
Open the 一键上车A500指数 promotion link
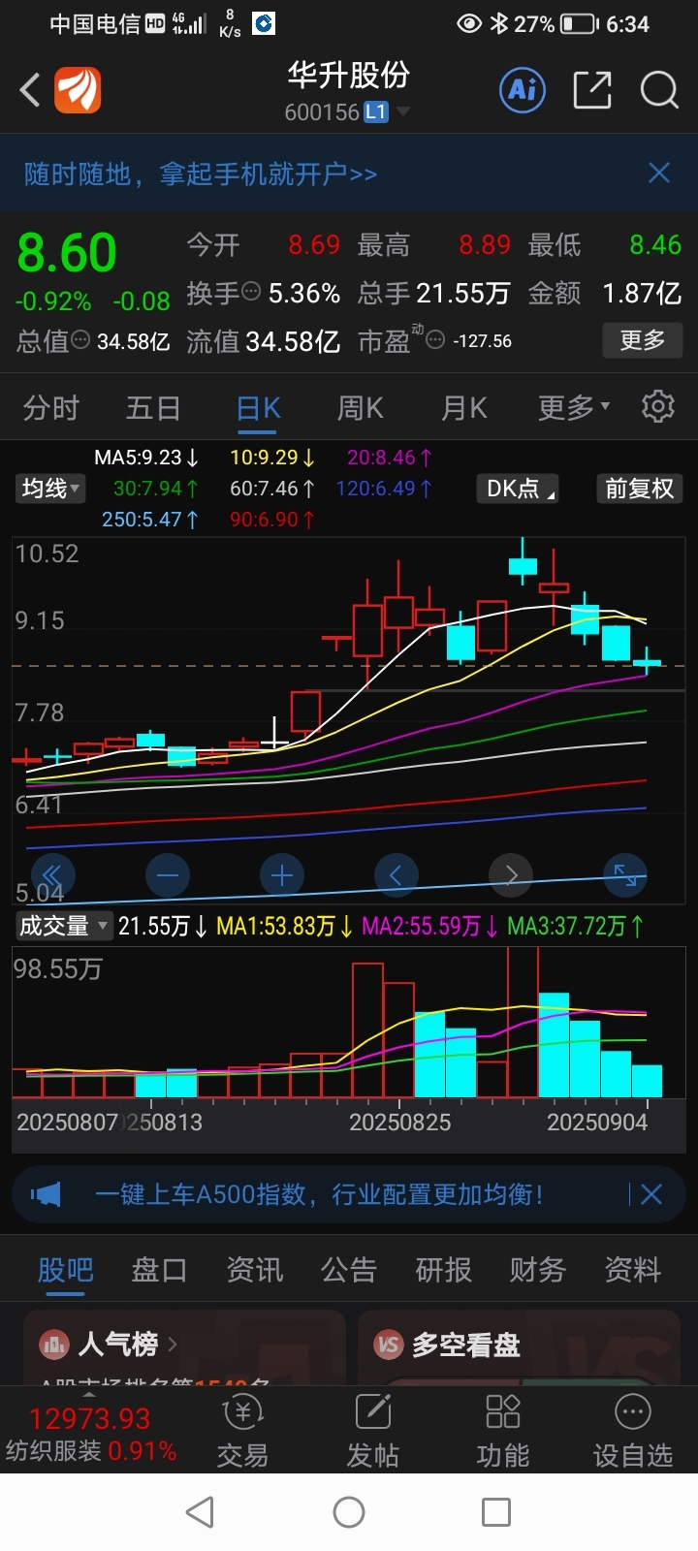tap(320, 1194)
